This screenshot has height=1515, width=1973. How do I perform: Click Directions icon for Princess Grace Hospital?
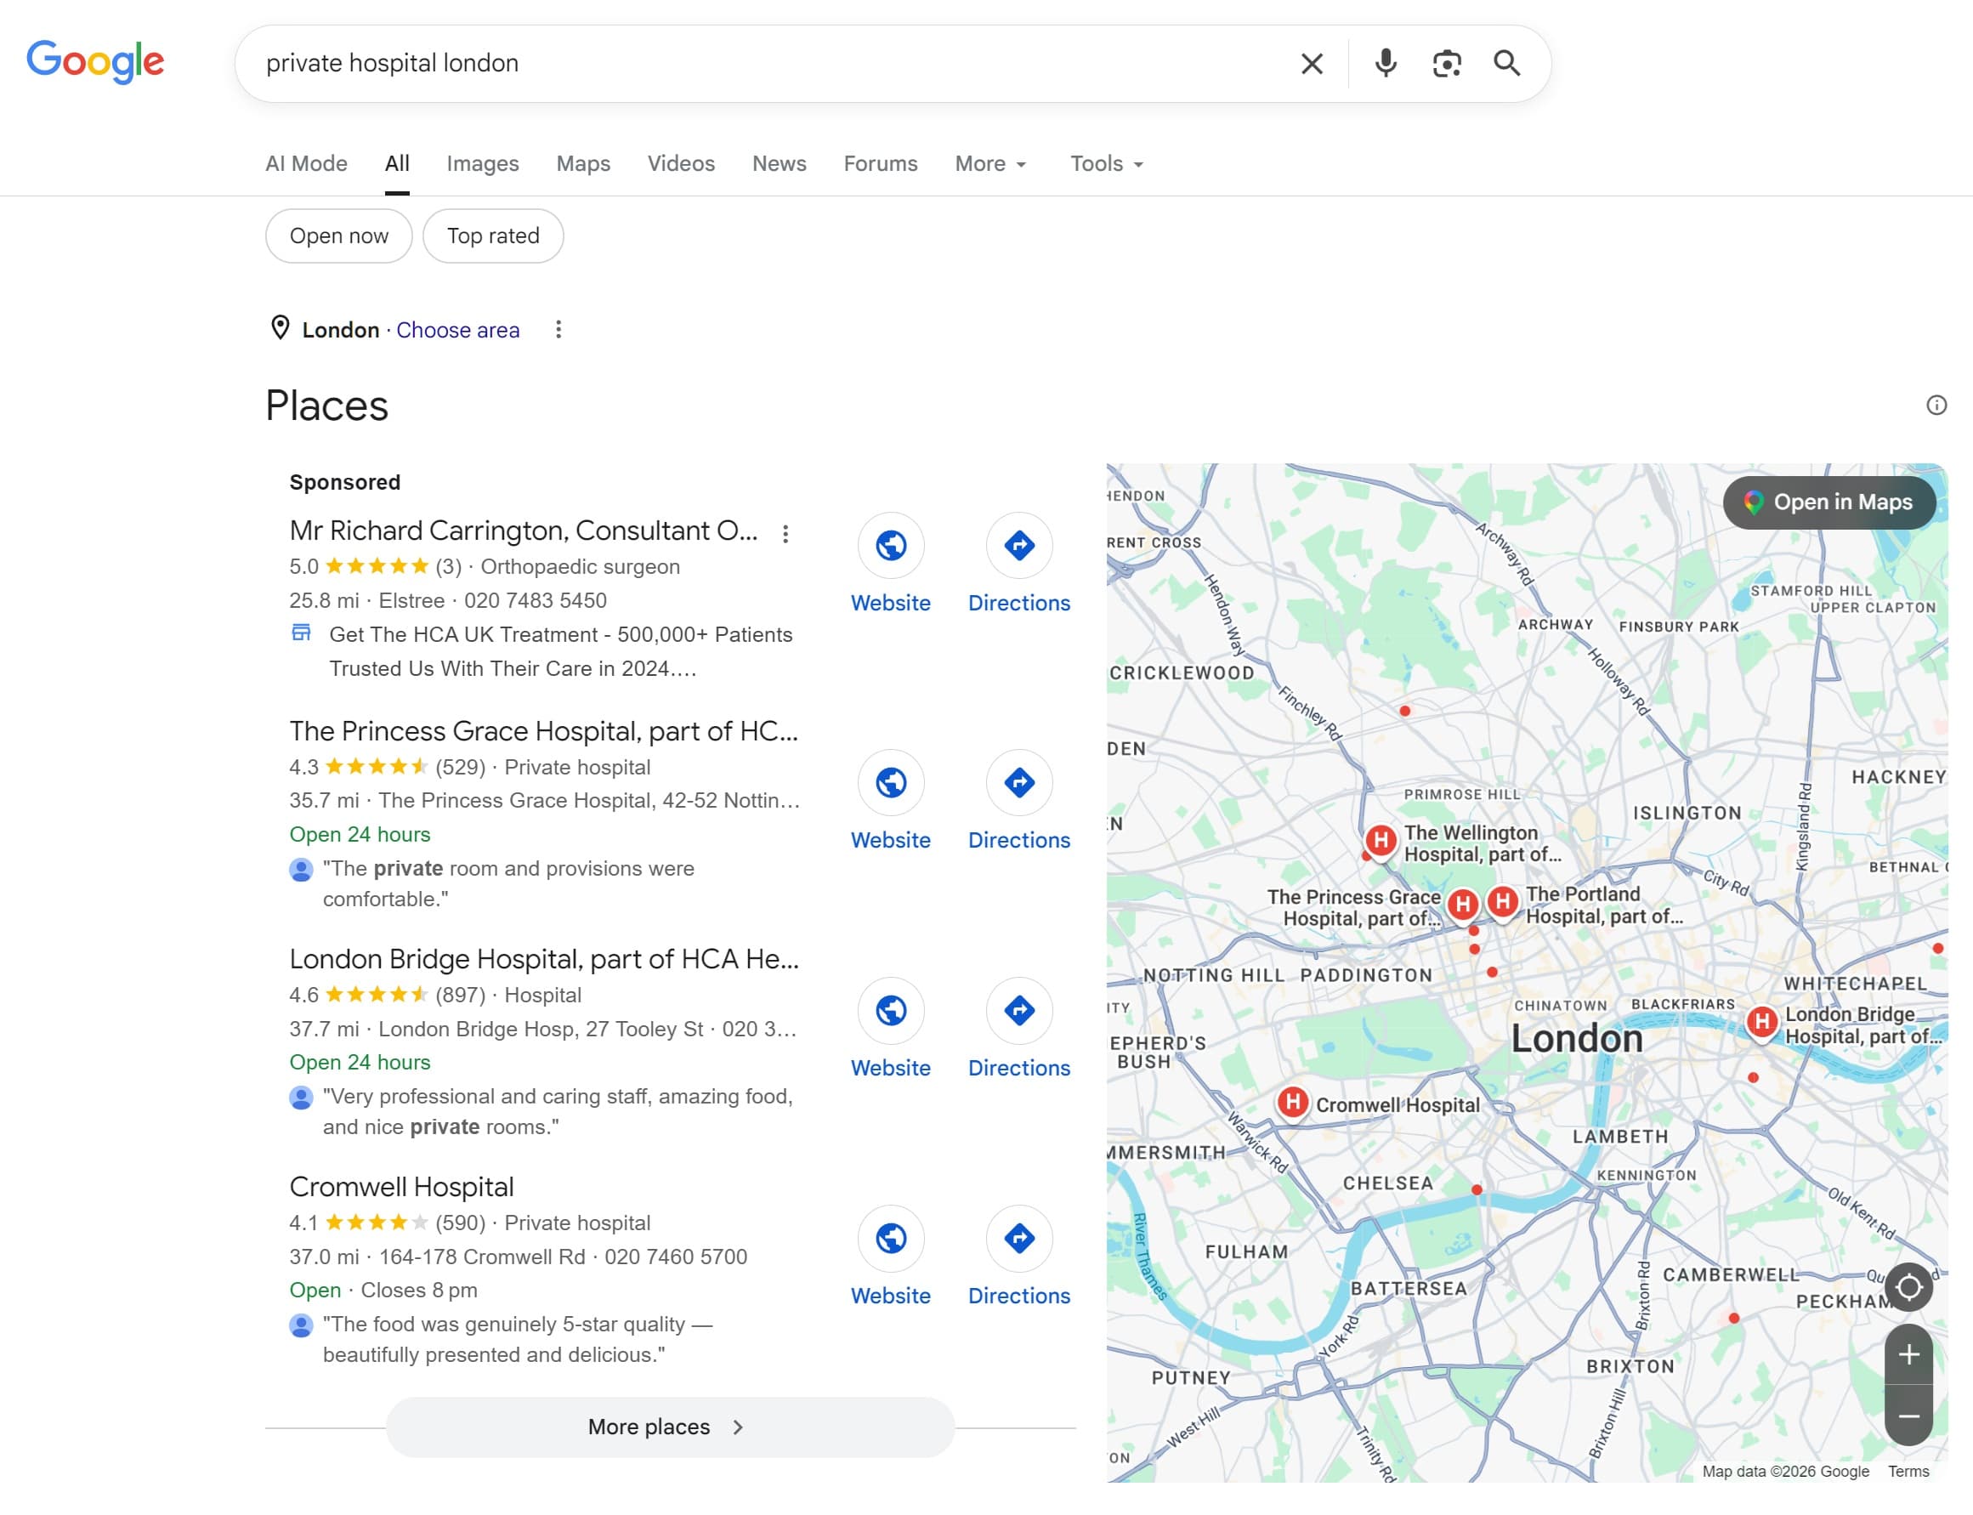click(1019, 783)
